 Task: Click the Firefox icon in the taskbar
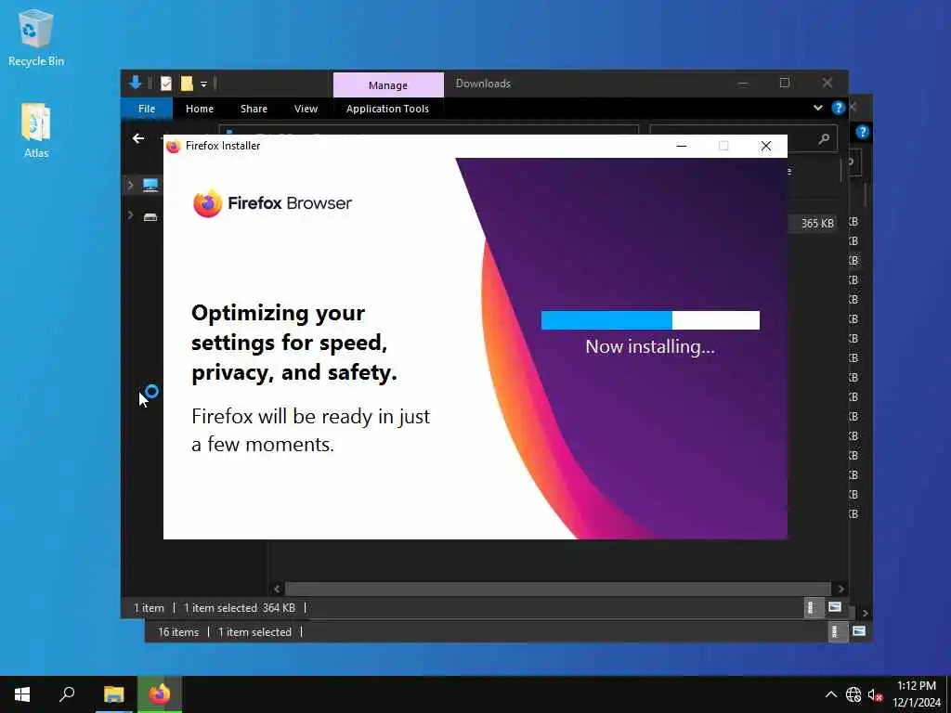pyautogui.click(x=160, y=694)
